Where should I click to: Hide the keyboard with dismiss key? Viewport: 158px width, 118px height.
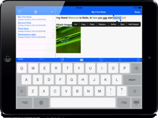tap(136, 103)
